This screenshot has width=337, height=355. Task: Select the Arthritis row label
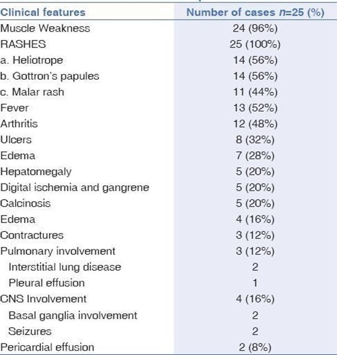[x=19, y=124]
